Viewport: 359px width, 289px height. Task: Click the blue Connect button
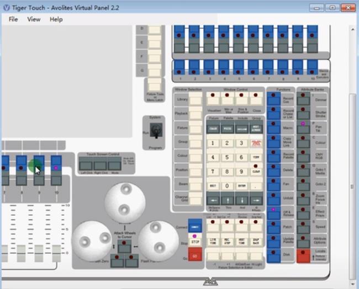pos(195,226)
